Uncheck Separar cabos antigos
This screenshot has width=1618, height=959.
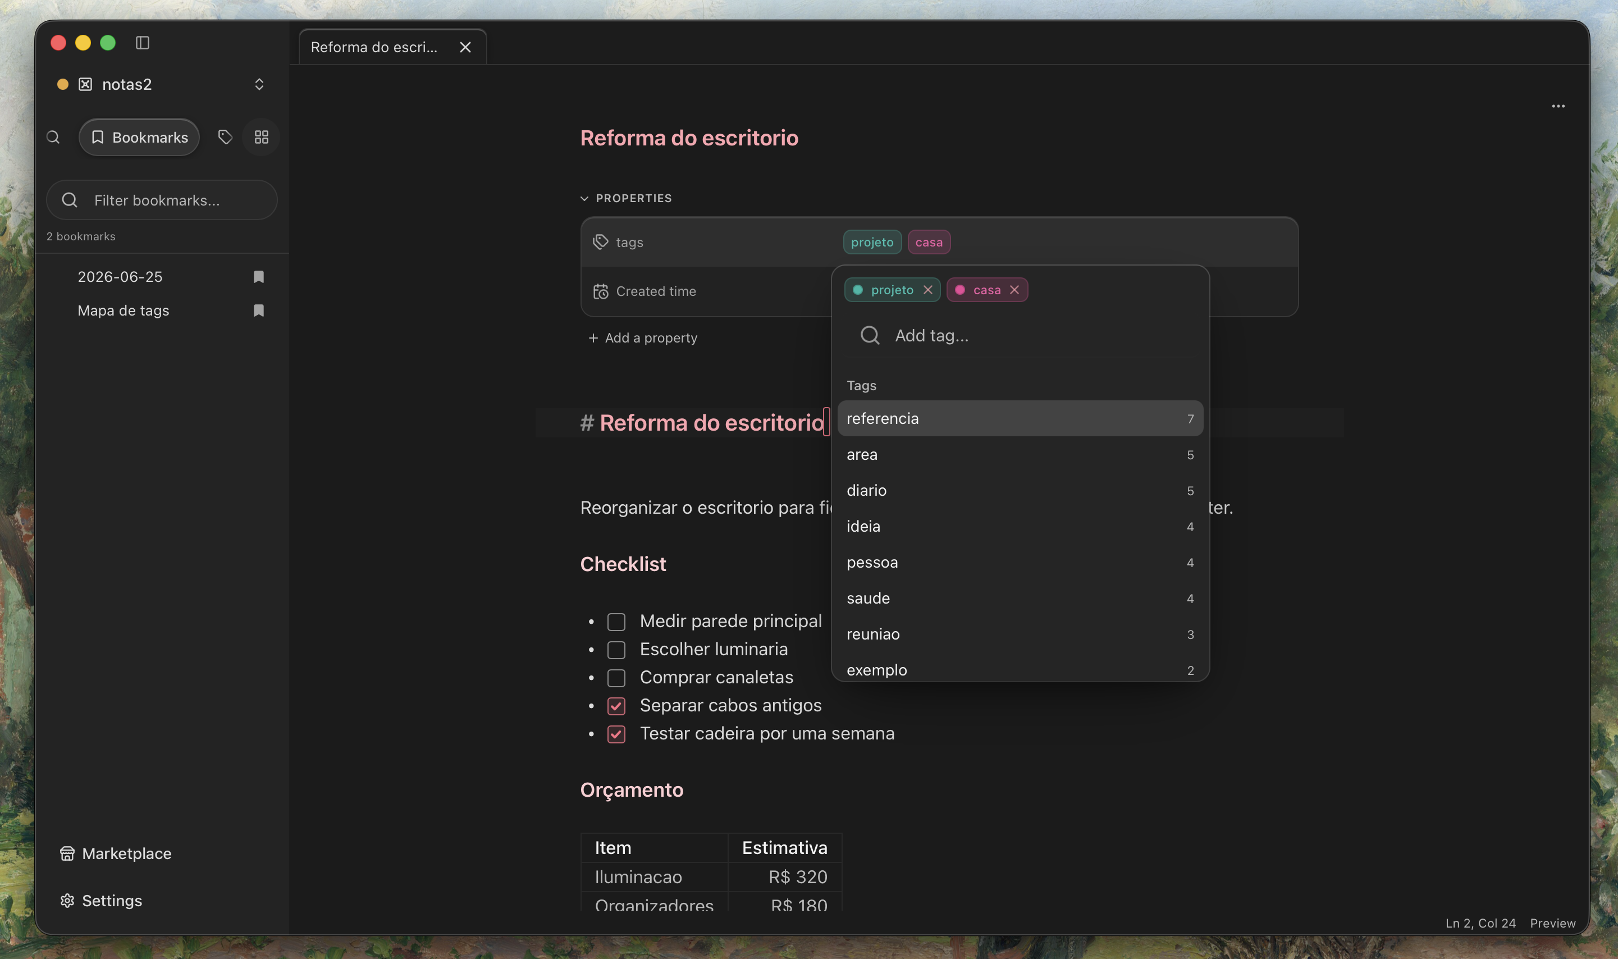[x=616, y=706]
